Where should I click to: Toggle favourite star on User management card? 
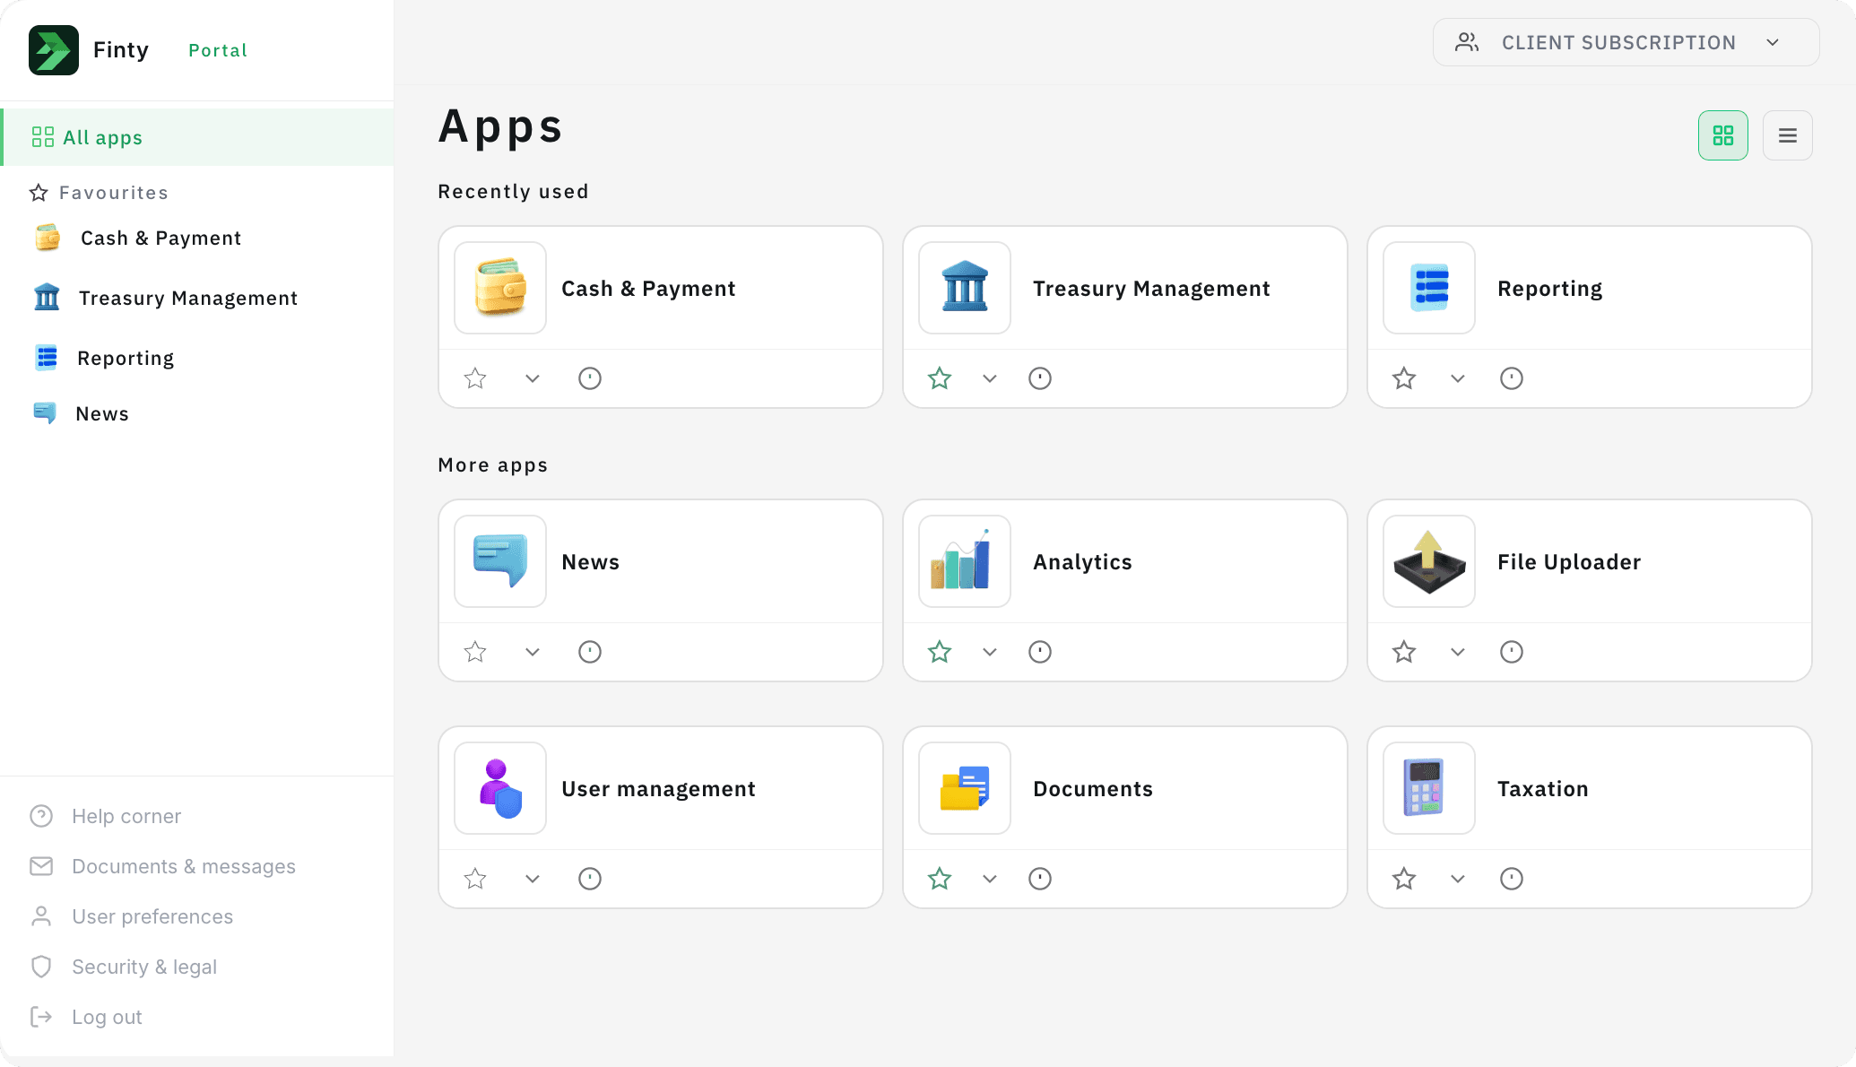(475, 879)
